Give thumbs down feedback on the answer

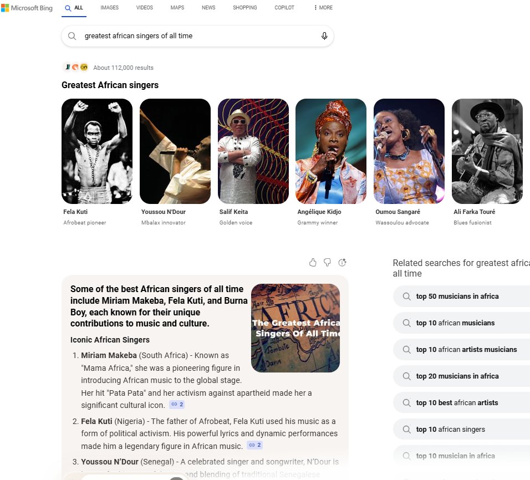327,262
